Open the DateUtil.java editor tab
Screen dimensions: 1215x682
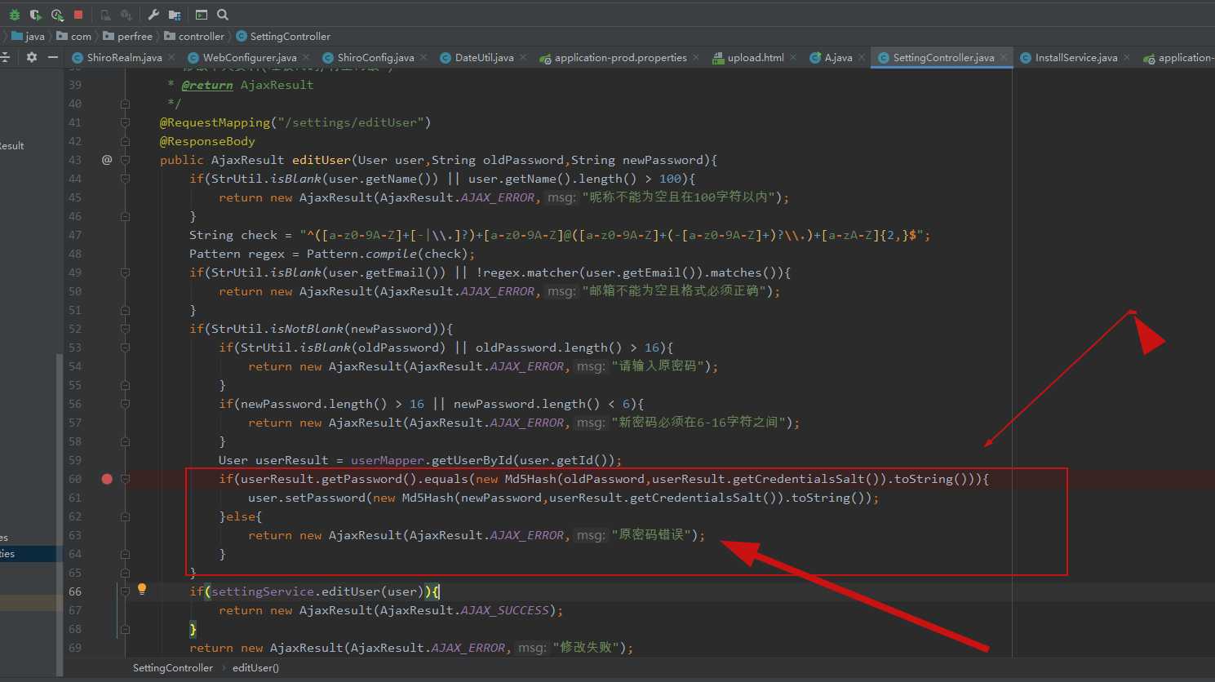click(x=484, y=57)
